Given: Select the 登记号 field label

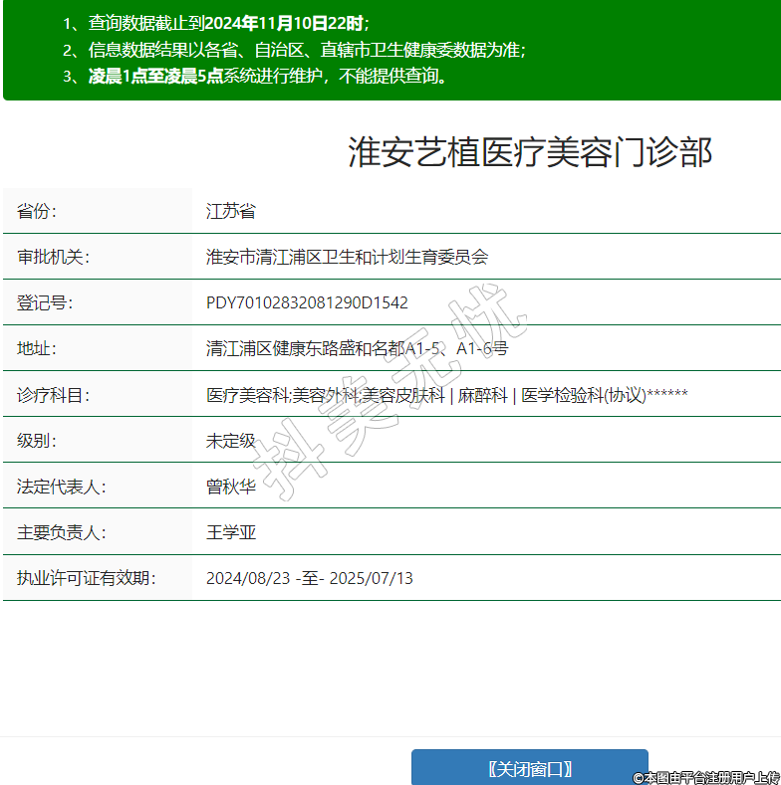Looking at the screenshot, I should (45, 302).
